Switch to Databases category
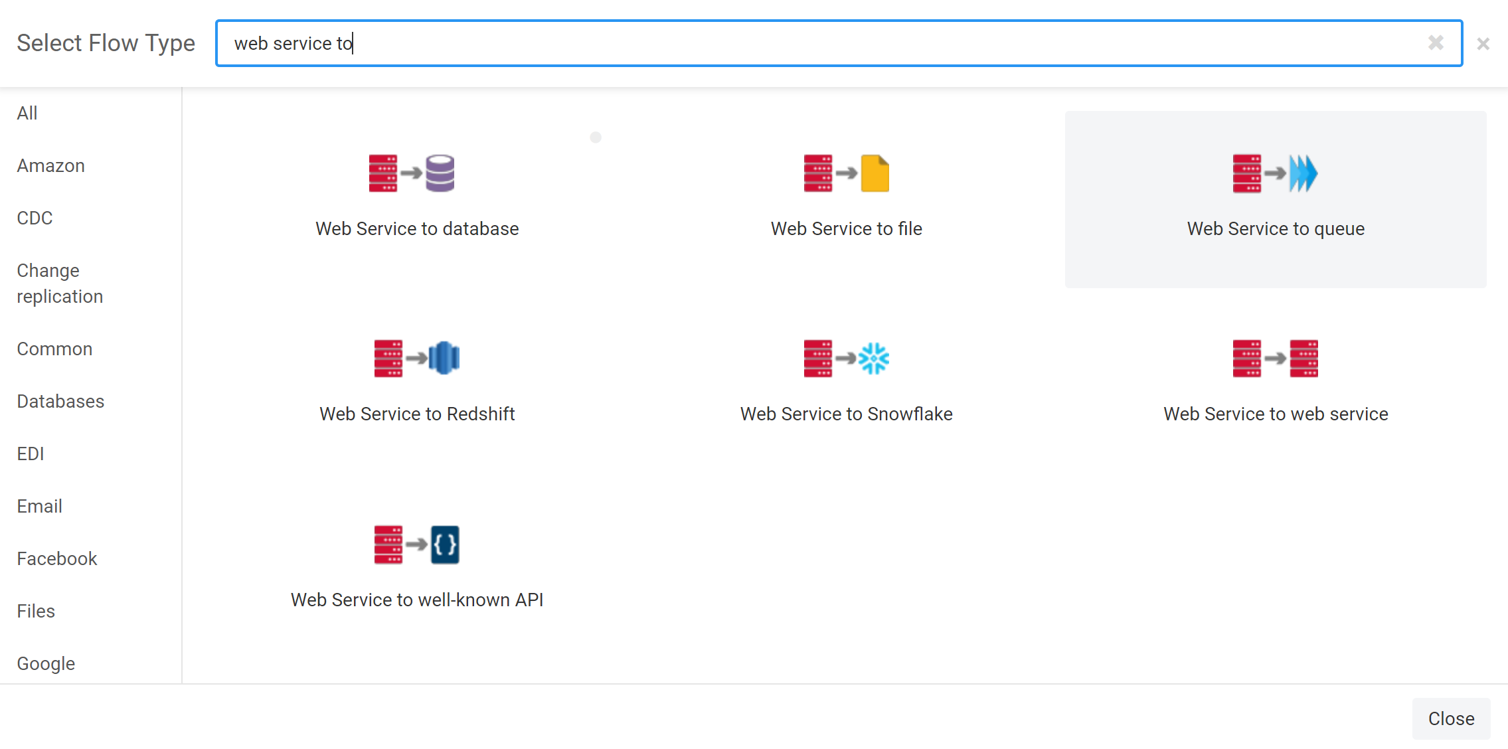Image resolution: width=1508 pixels, height=749 pixels. [x=60, y=401]
